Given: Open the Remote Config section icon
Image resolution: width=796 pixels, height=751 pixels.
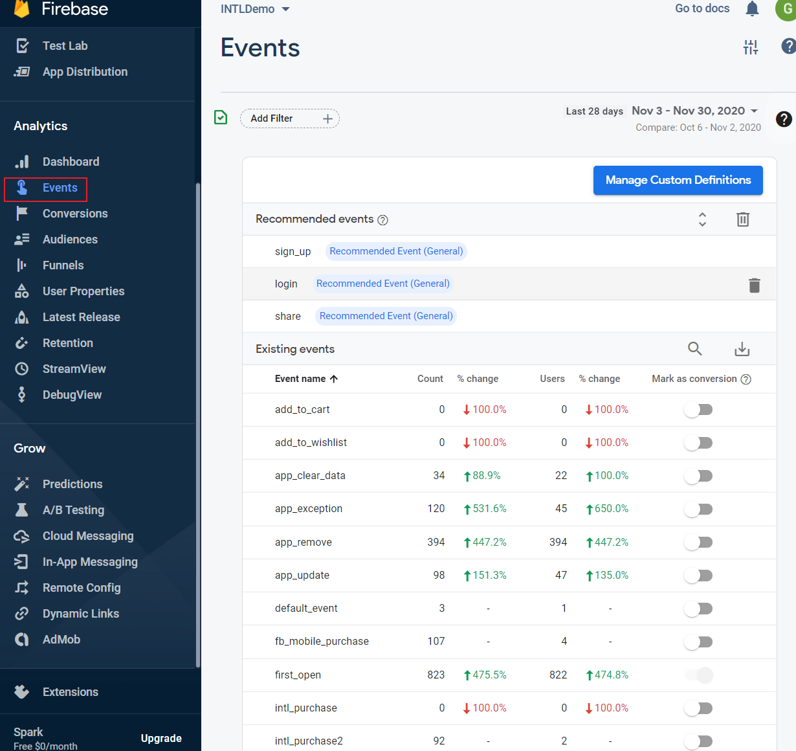Looking at the screenshot, I should point(22,587).
